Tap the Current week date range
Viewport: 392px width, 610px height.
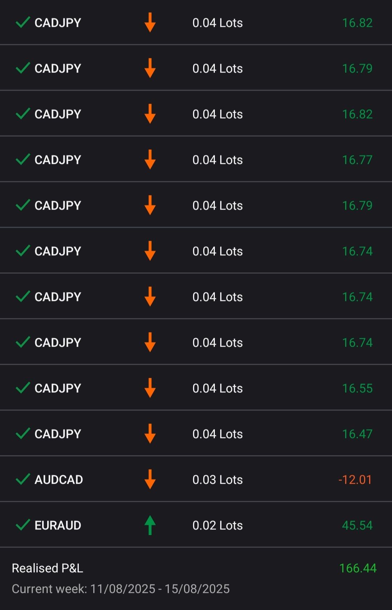pyautogui.click(x=121, y=589)
